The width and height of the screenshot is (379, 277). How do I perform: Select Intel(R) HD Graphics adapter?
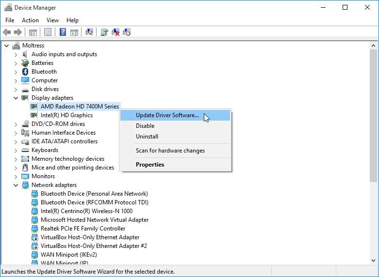(x=66, y=115)
